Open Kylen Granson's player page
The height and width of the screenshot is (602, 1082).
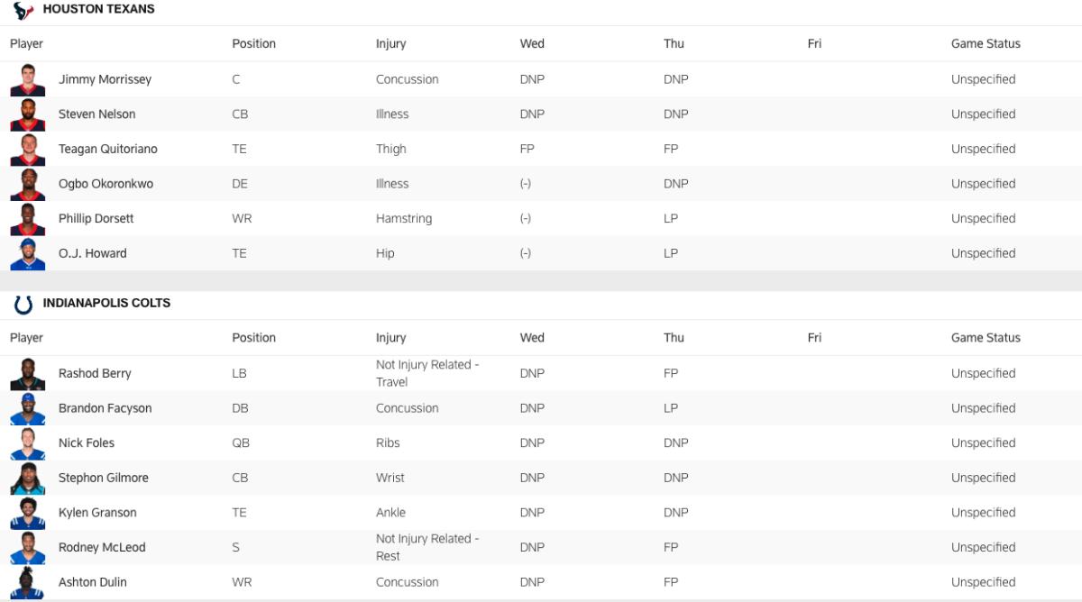point(97,513)
